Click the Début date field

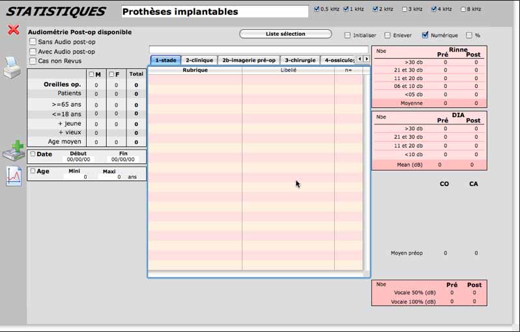(78, 159)
